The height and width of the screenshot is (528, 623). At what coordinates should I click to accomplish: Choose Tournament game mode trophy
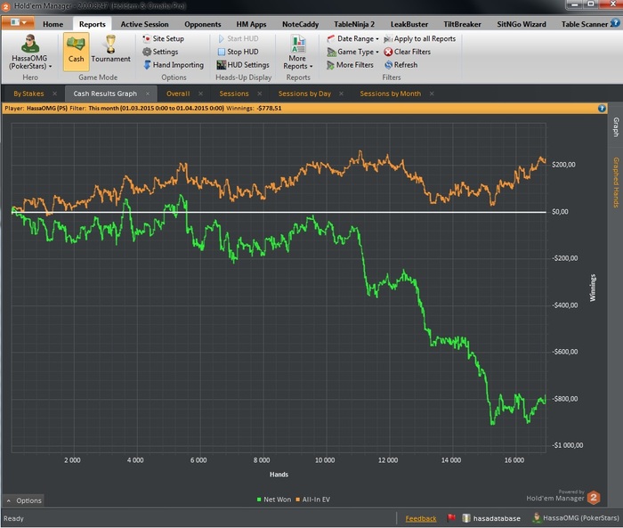click(110, 45)
